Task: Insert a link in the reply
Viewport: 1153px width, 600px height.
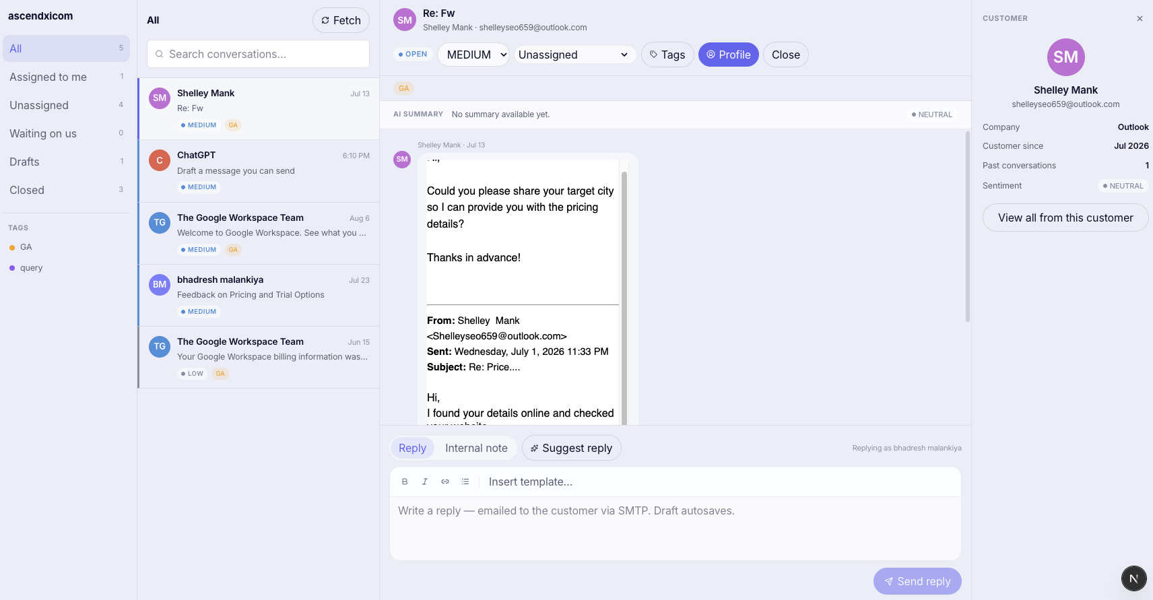Action: click(445, 481)
